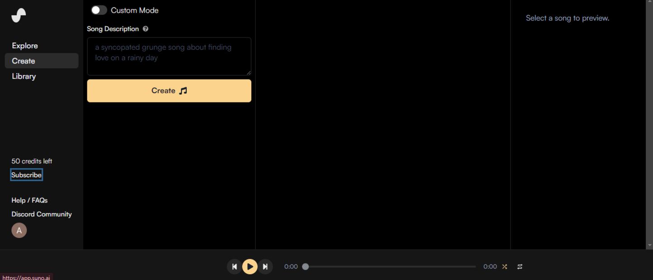
Task: Click the scrollbar down arrow
Action: tap(649, 245)
